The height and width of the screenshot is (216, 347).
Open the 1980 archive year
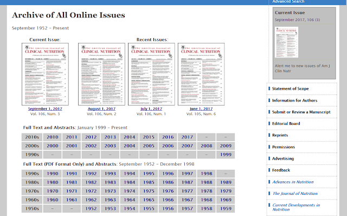coord(53,182)
